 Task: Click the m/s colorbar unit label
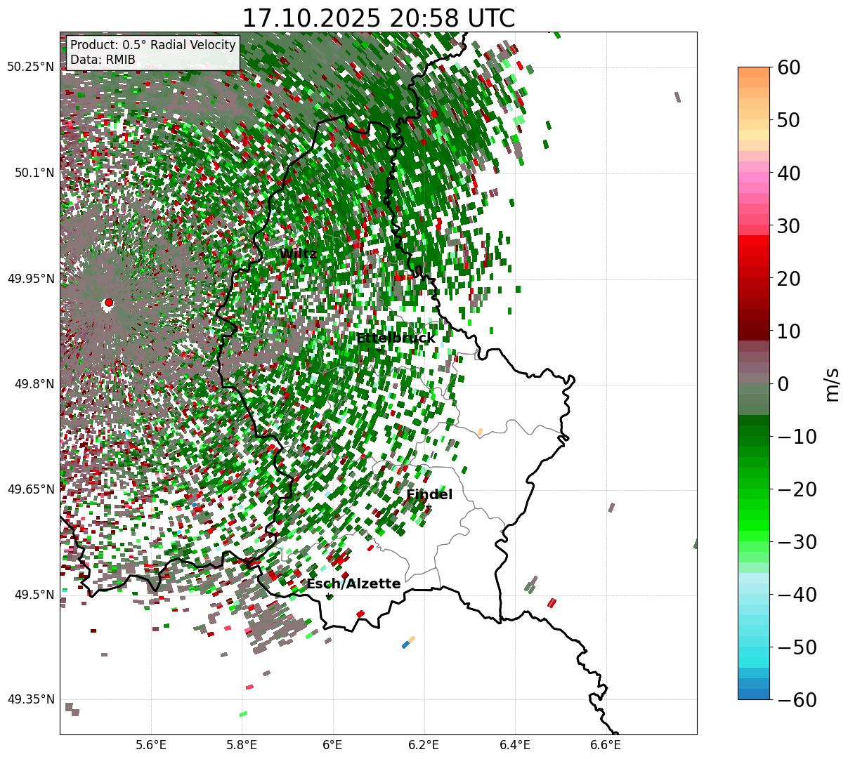tap(832, 384)
